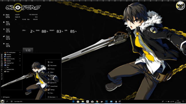The image size is (186, 104).
Task: Open VLC media player from start menu
Action: pyautogui.click(x=11, y=52)
